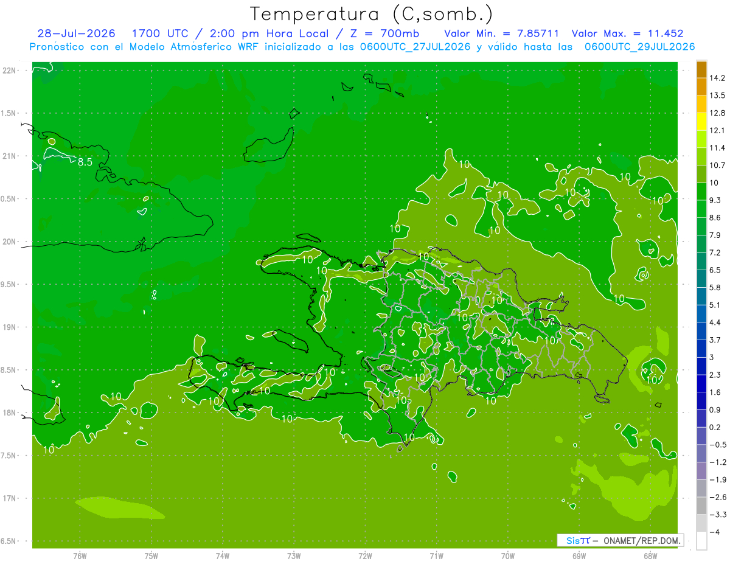Viewport: 730px width, 564px height.
Task: Click the "22N" latitude label
Action: 10,71
